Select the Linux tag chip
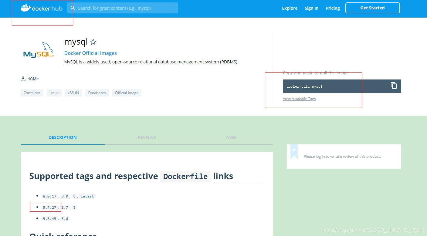The image size is (427, 236). tap(54, 93)
